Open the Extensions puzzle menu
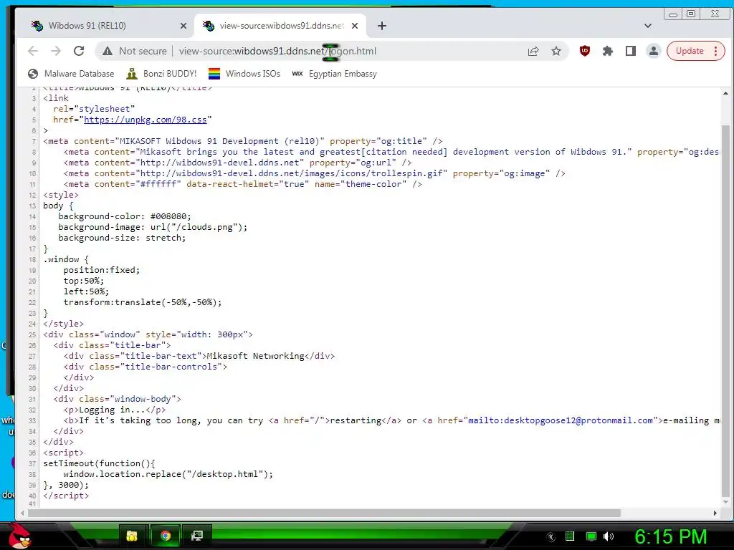The width and height of the screenshot is (734, 550). pos(608,51)
